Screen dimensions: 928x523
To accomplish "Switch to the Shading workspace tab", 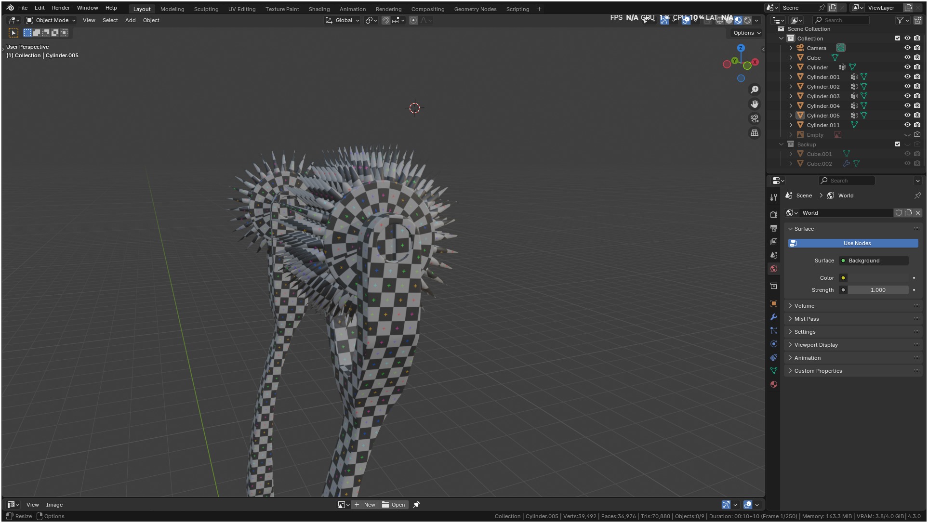I will pos(319,9).
